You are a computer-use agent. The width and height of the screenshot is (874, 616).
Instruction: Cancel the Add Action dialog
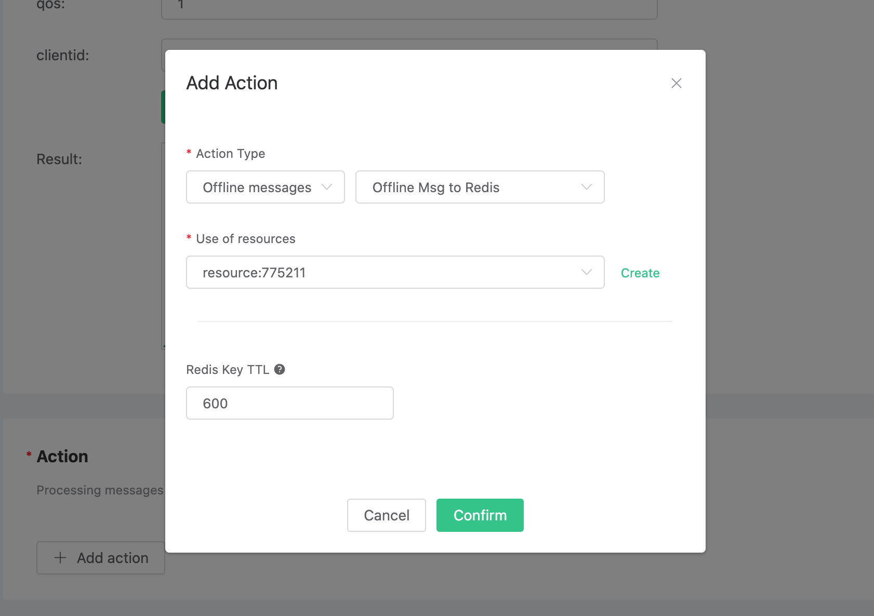click(x=386, y=515)
